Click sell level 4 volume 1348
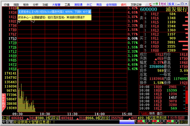 coord(171,18)
